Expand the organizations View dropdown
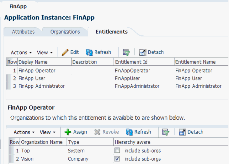Screen dimensions: 229x164 48,132
